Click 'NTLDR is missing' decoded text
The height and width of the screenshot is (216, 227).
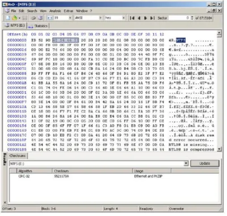coord(187,145)
